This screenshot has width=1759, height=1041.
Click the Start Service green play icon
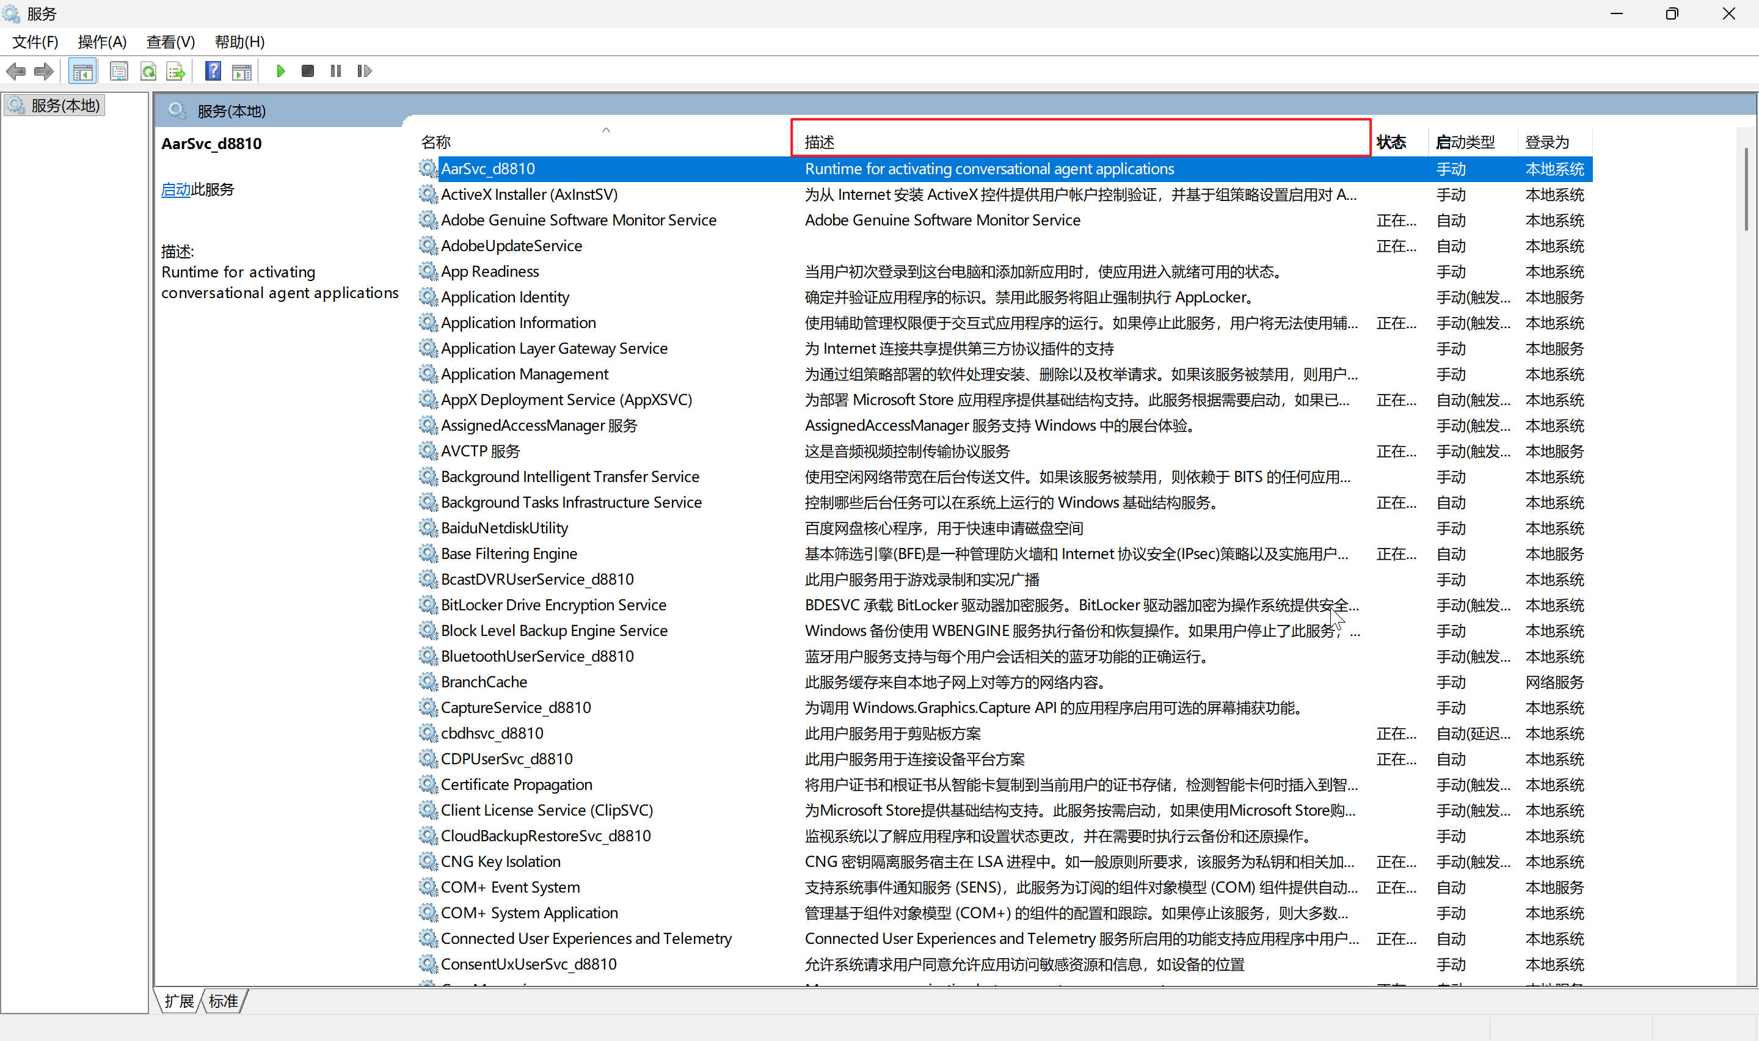point(280,71)
